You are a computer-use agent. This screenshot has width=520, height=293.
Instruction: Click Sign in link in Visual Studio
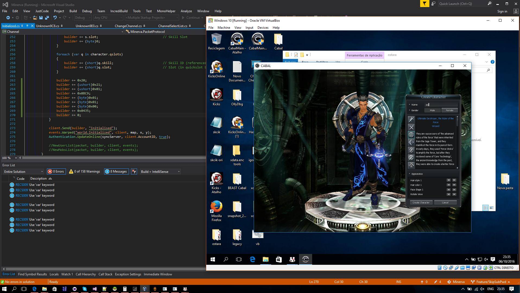click(x=502, y=11)
